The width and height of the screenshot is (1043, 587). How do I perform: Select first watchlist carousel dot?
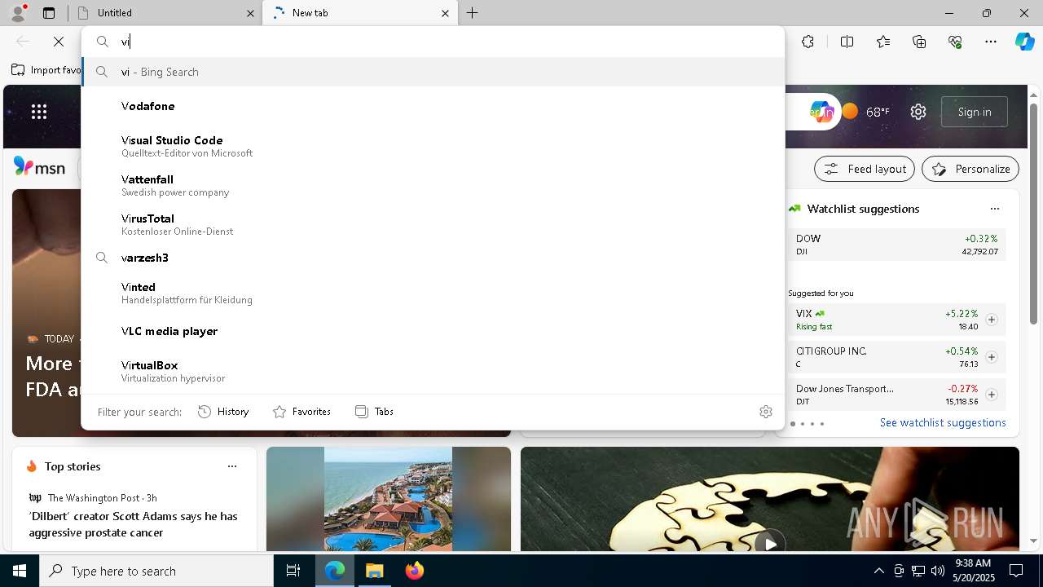pos(793,424)
